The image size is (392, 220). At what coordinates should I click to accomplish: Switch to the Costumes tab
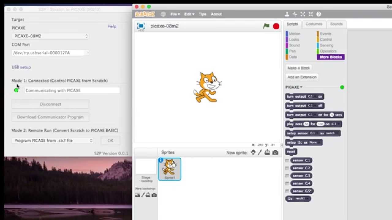[x=314, y=24]
